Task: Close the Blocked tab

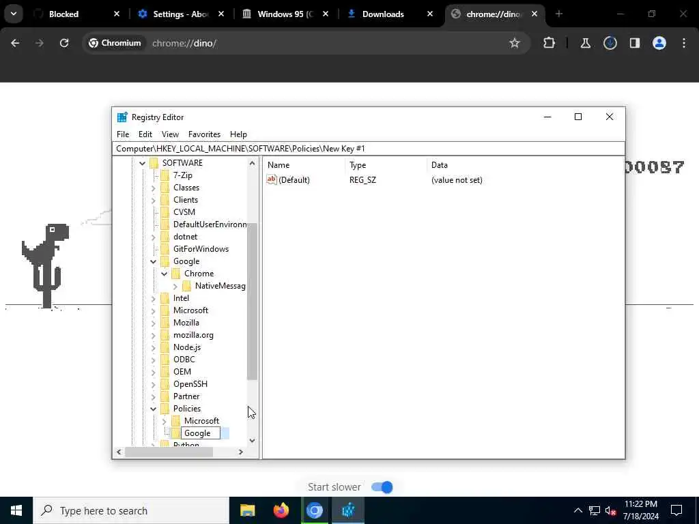Action: (x=117, y=14)
